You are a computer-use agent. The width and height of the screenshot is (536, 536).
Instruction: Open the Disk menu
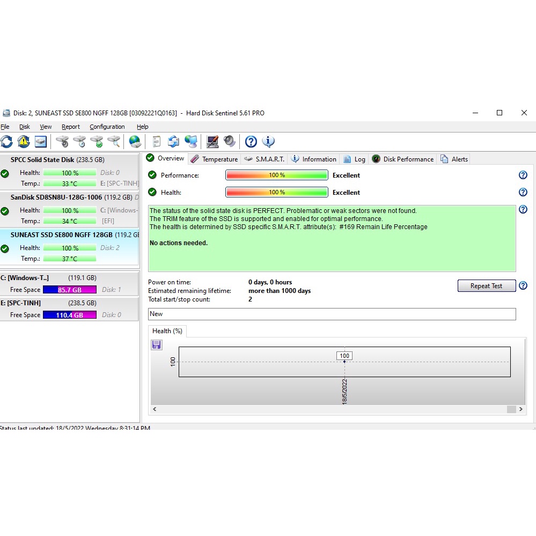[25, 127]
